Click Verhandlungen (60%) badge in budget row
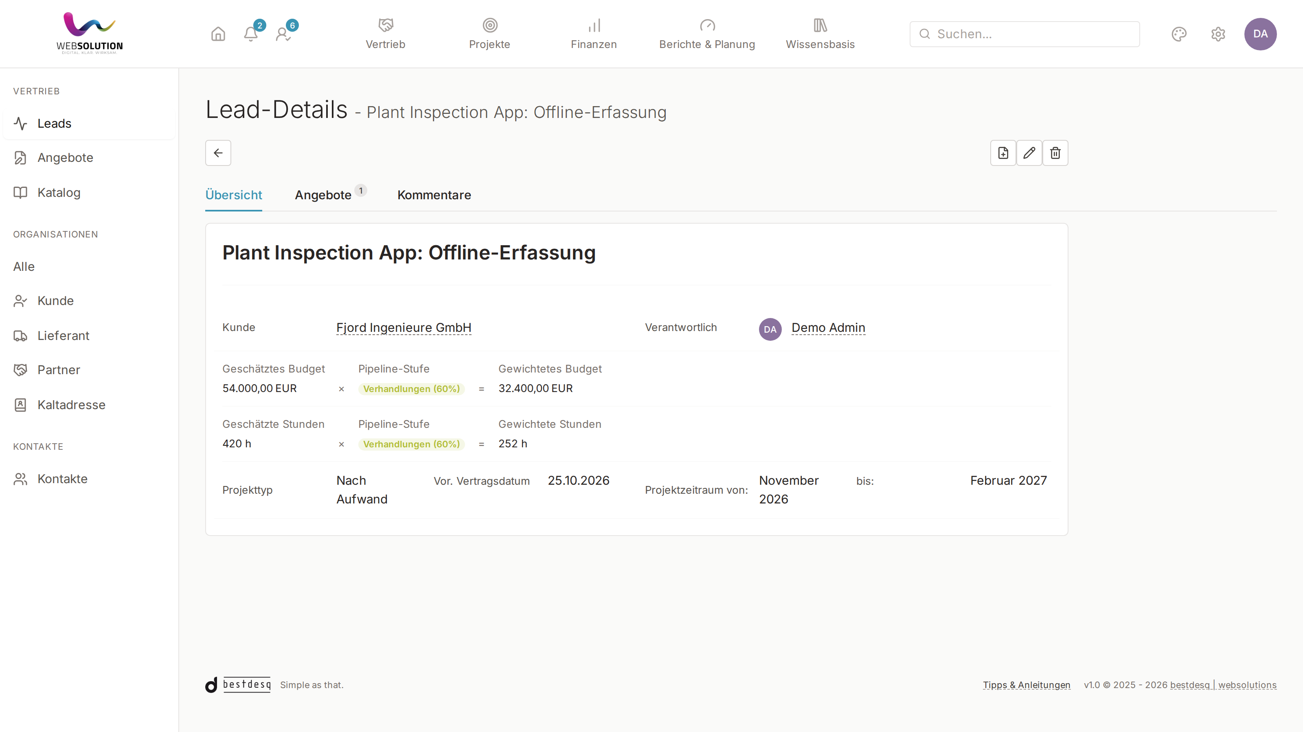The height and width of the screenshot is (732, 1303). tap(411, 388)
